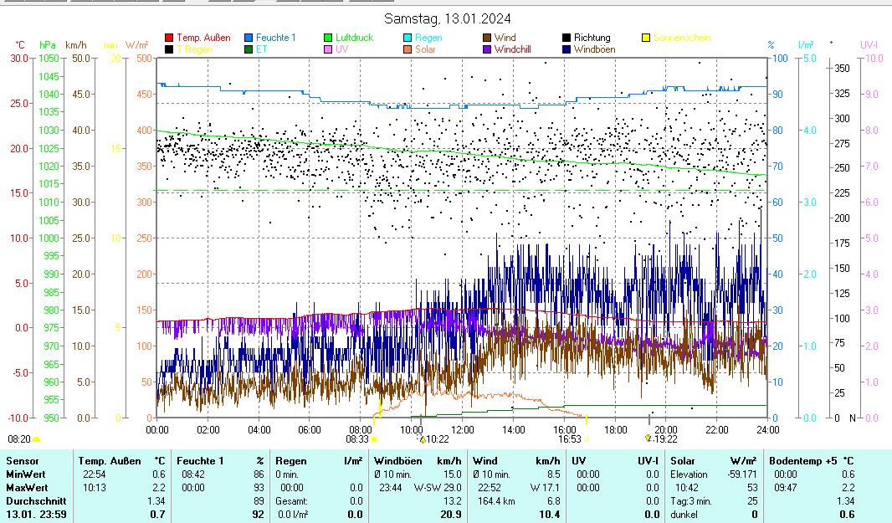Click the purple Windchill legend swatch

[x=487, y=49]
